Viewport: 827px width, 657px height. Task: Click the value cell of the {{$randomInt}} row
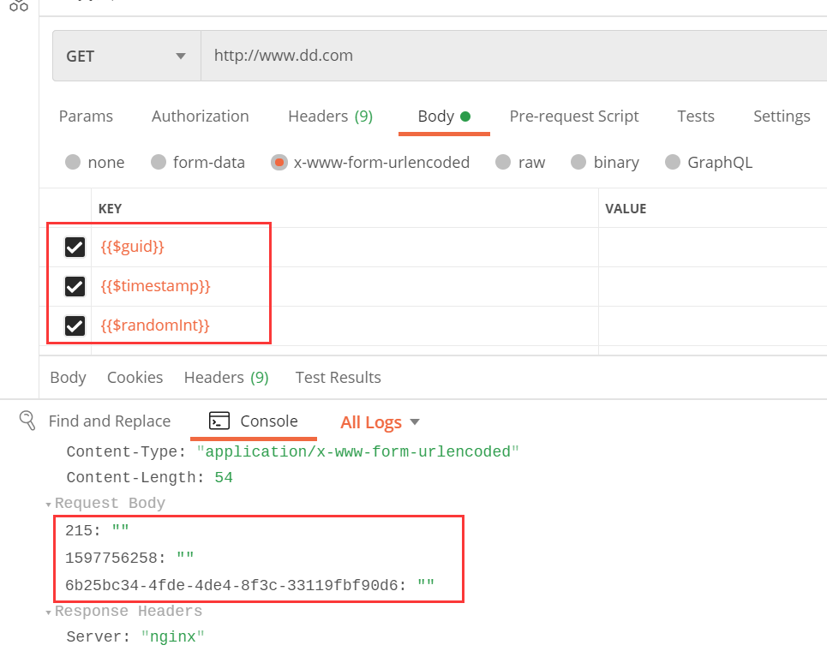(x=712, y=326)
